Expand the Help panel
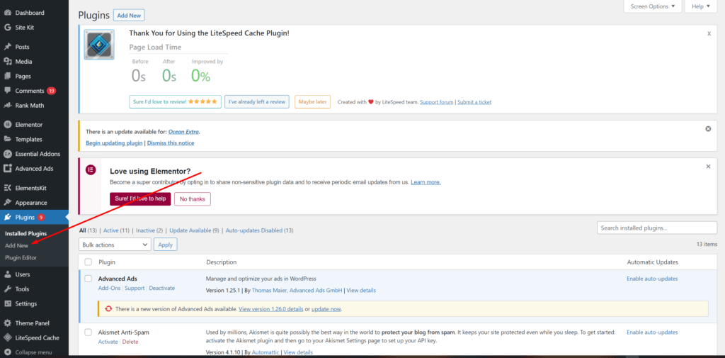The image size is (725, 358). click(700, 6)
